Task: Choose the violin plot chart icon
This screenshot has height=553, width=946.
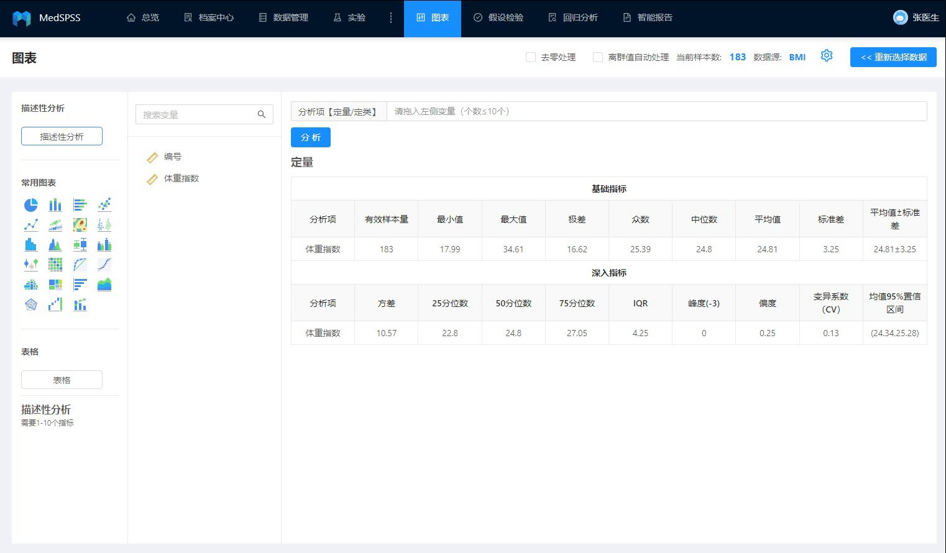Action: click(31, 265)
